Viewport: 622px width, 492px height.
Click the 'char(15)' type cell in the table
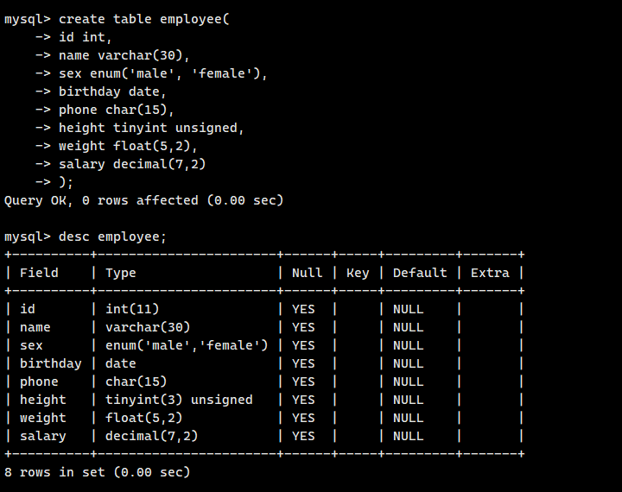(136, 382)
